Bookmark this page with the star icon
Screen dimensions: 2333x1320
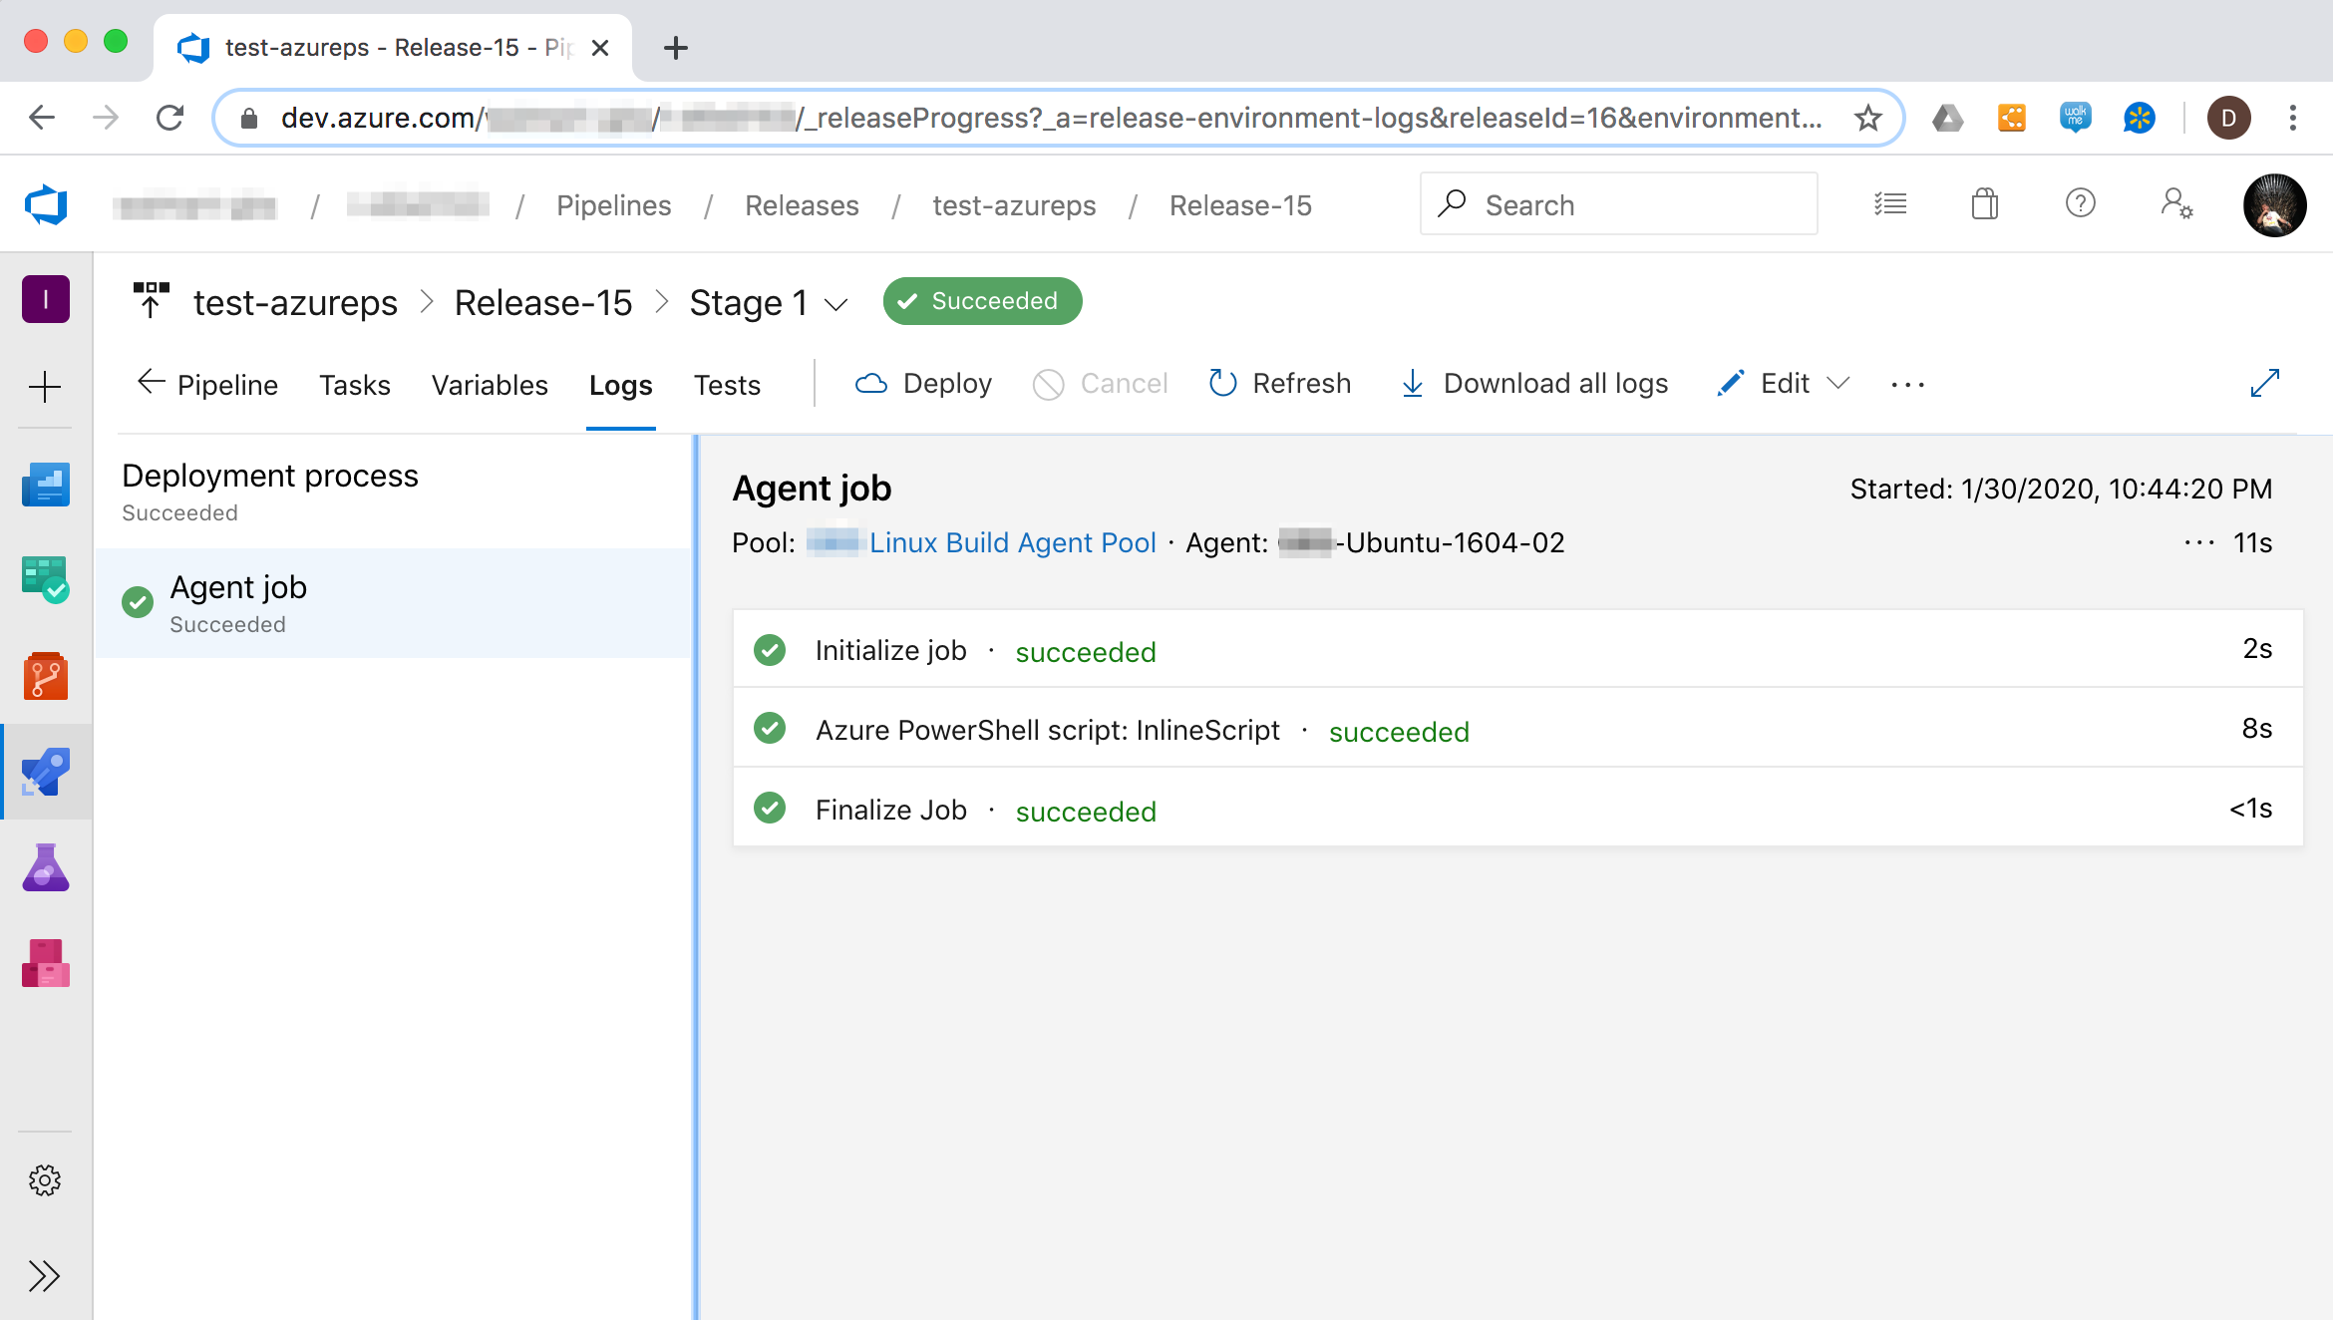[x=1868, y=117]
